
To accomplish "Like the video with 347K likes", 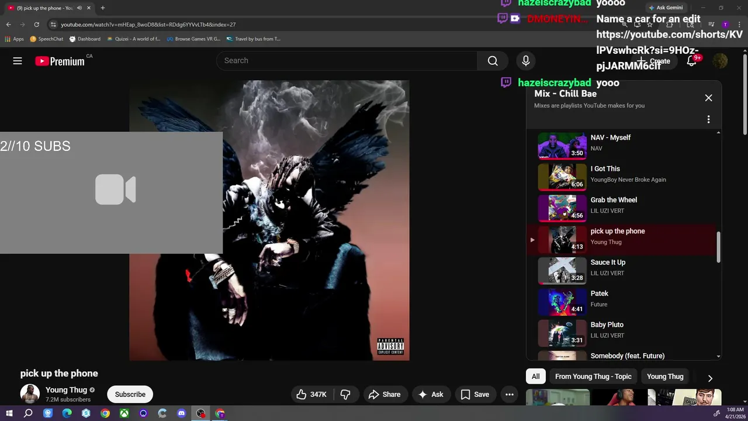I will pos(311,395).
